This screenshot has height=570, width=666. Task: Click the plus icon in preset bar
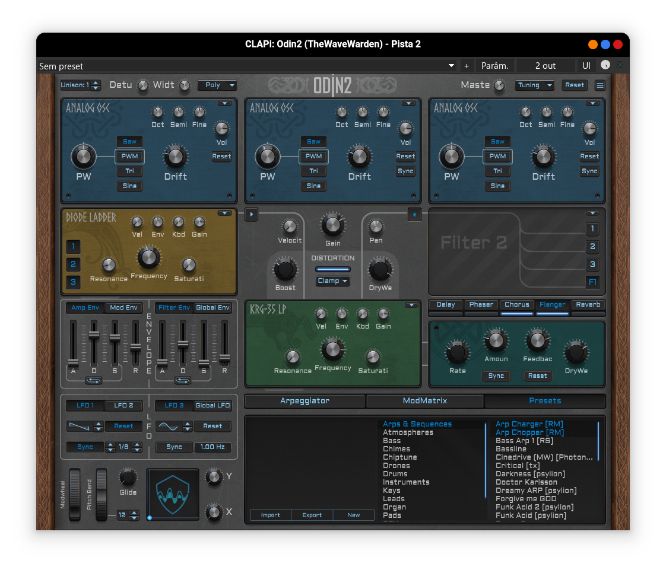point(467,66)
